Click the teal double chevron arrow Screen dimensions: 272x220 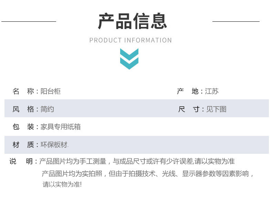pos(129,59)
